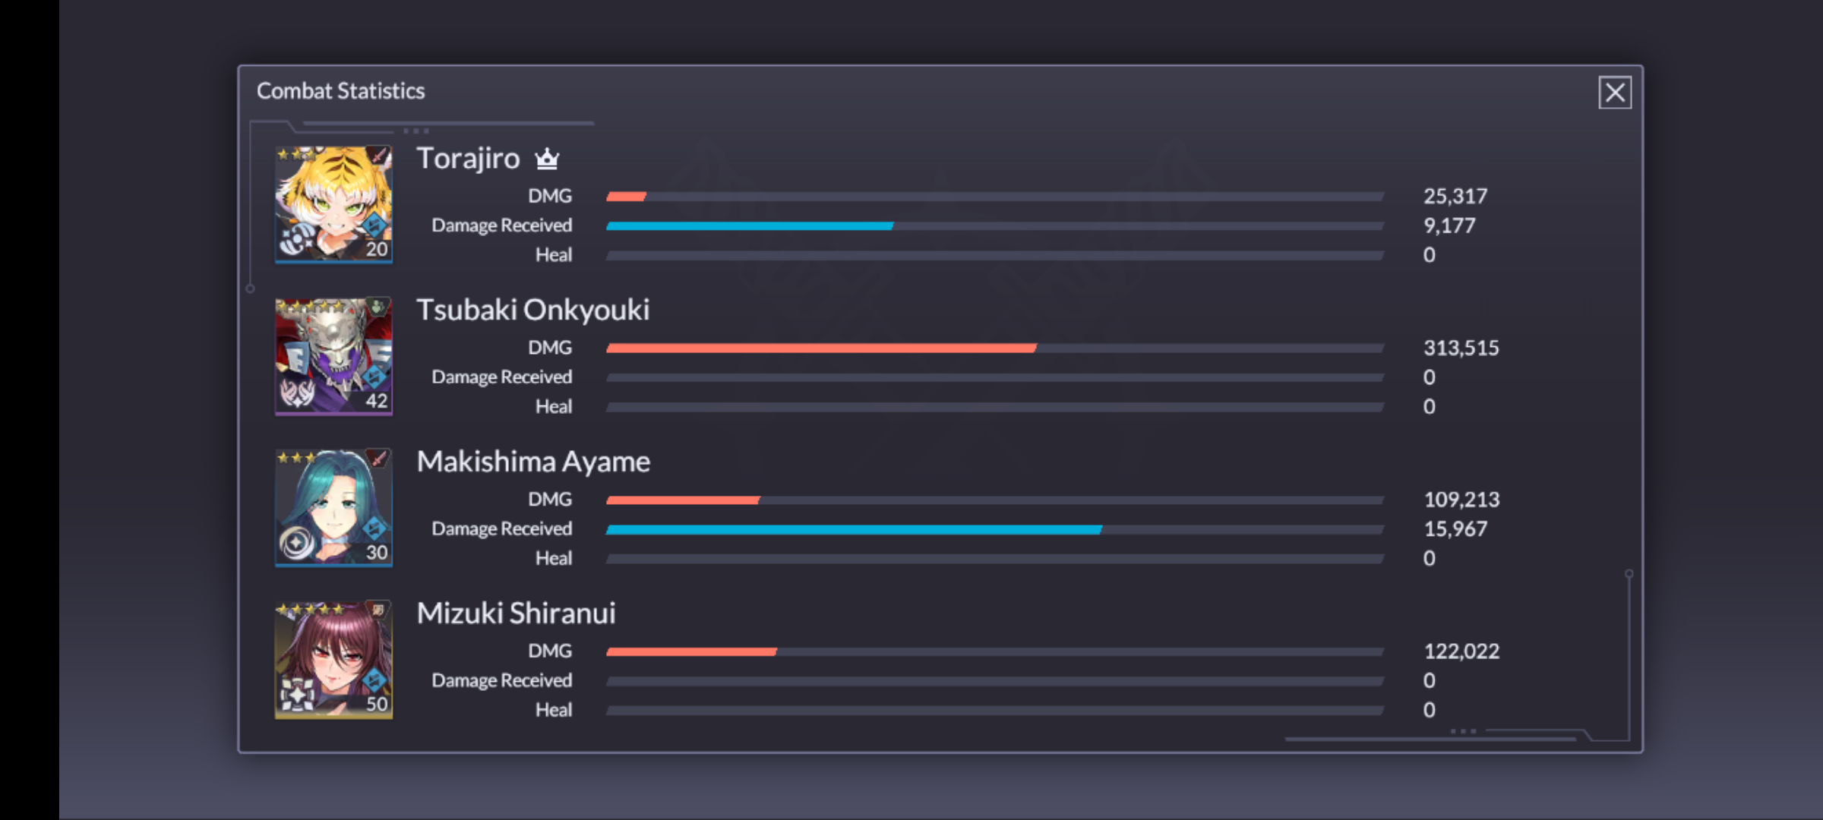1823x820 pixels.
Task: Click the swirl emblem on Makishima Ayame's portrait
Action: [296, 542]
